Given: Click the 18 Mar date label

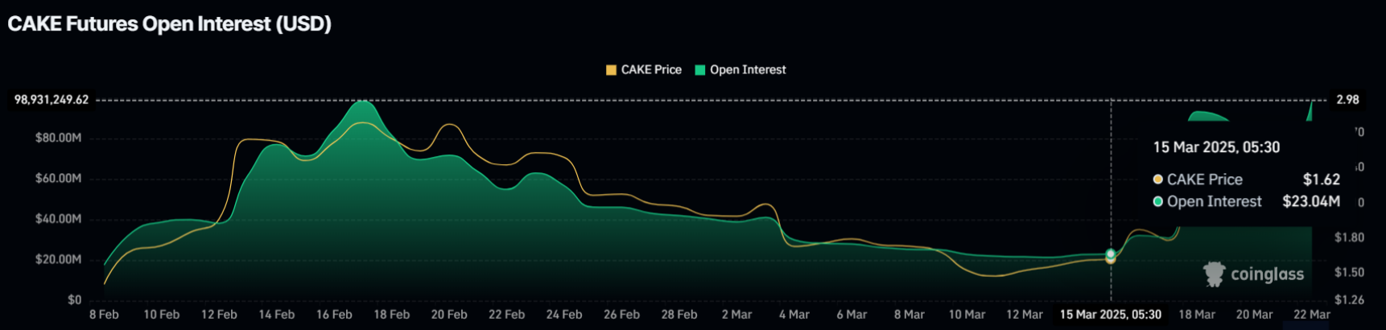Looking at the screenshot, I should point(1197,315).
